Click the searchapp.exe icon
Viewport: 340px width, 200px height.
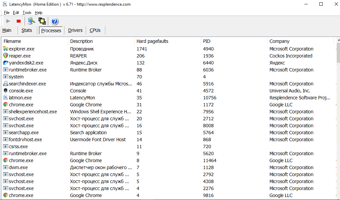(x=6, y=133)
